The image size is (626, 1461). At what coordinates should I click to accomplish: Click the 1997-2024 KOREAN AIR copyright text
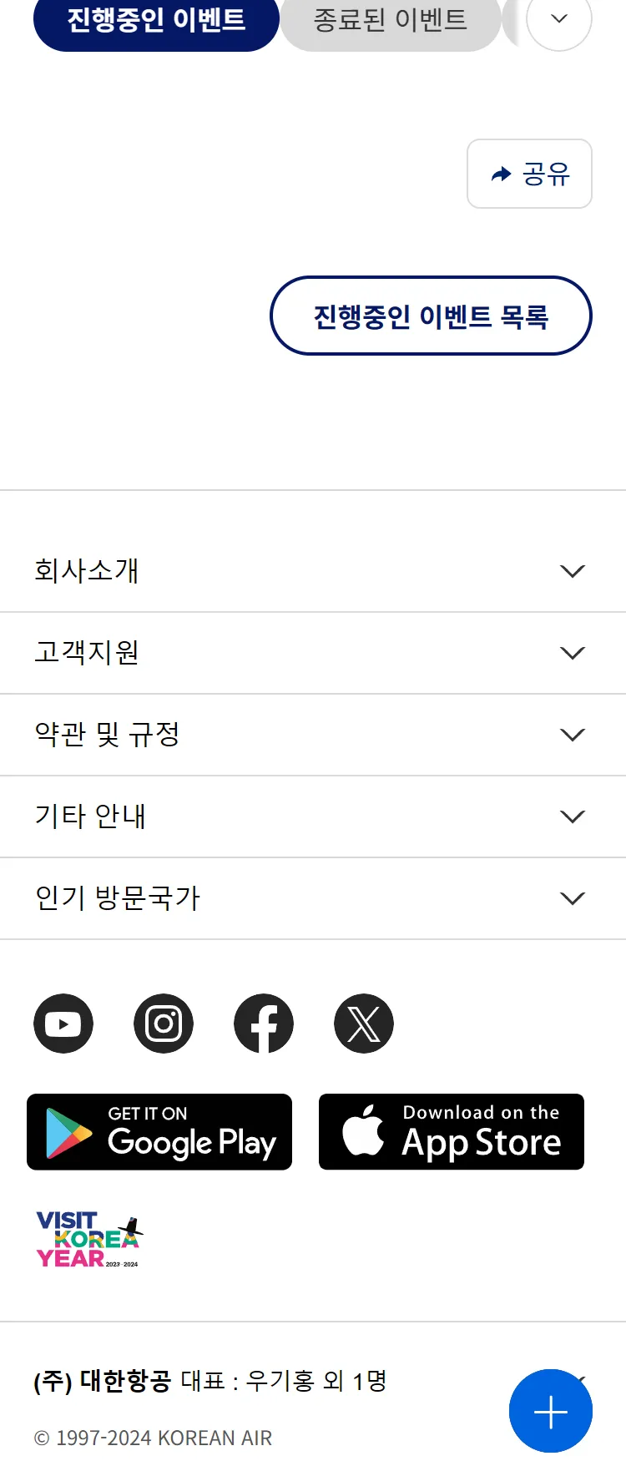(153, 1438)
